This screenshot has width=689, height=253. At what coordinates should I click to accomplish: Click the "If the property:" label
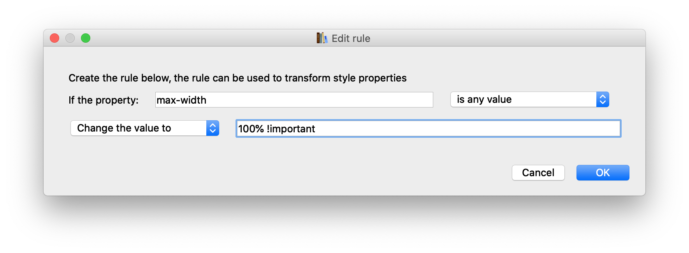(104, 100)
